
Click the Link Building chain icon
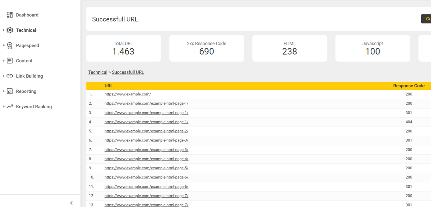[x=10, y=76]
